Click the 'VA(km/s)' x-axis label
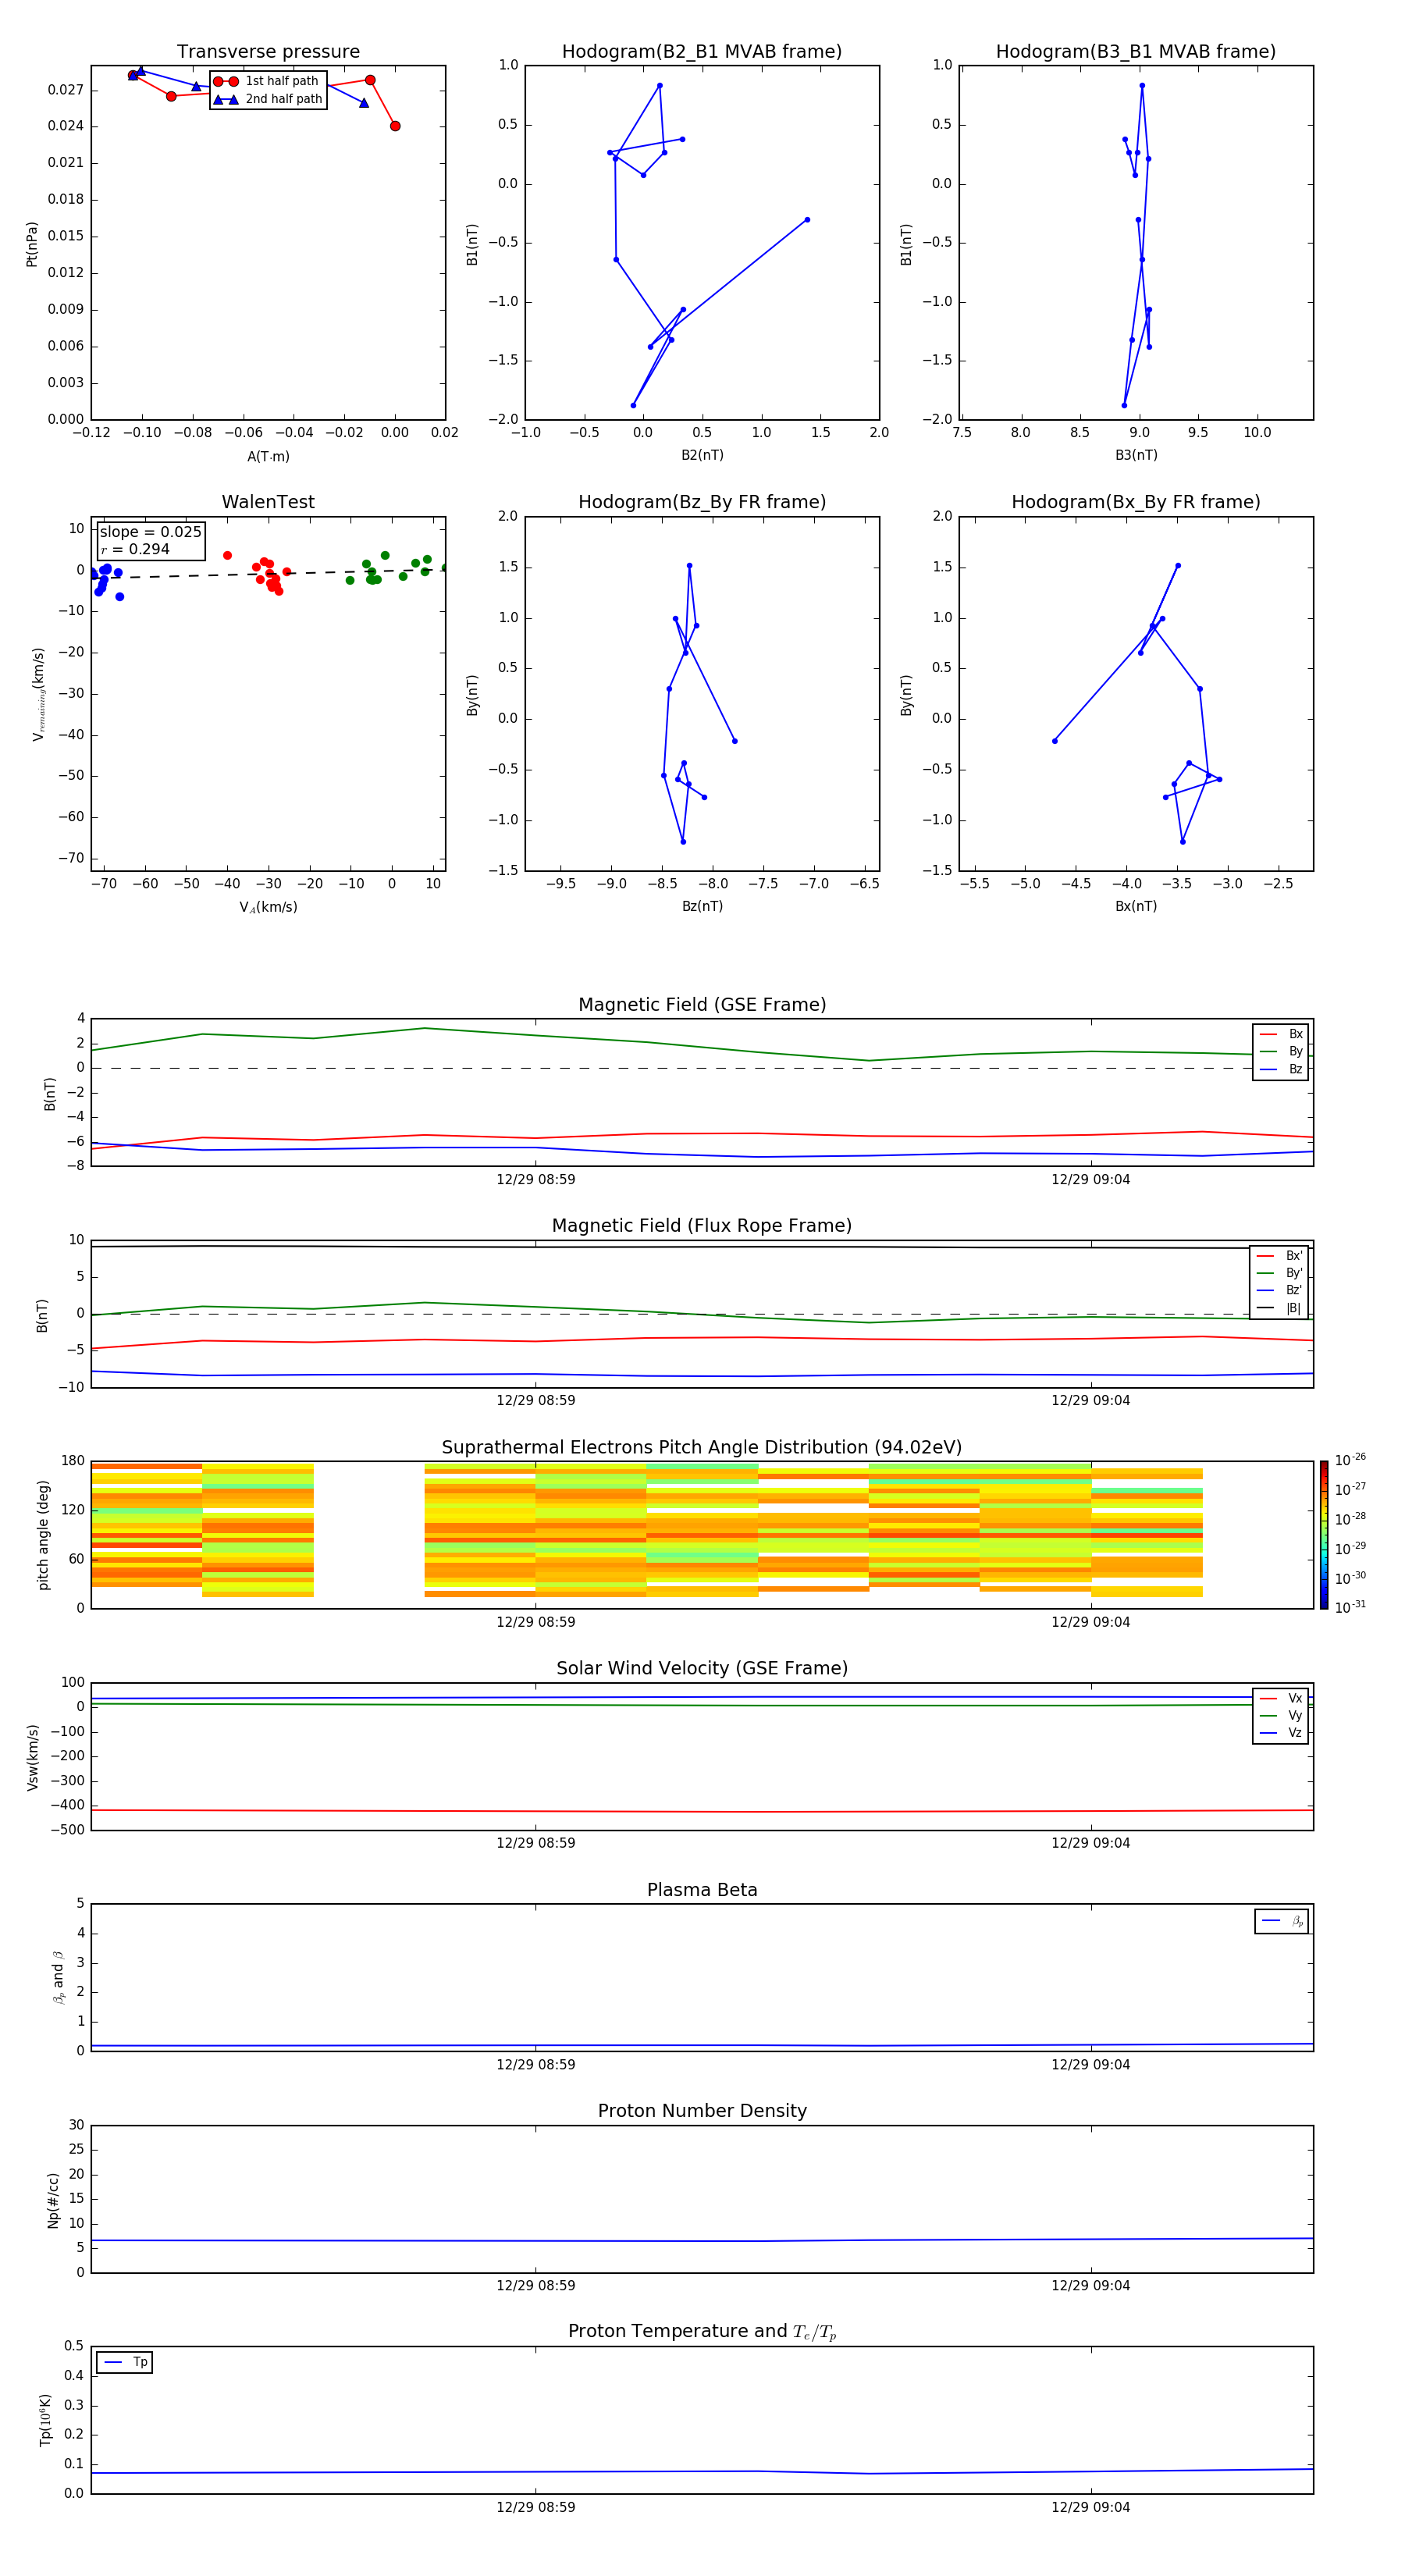The width and height of the screenshot is (1405, 2576). pos(268,907)
